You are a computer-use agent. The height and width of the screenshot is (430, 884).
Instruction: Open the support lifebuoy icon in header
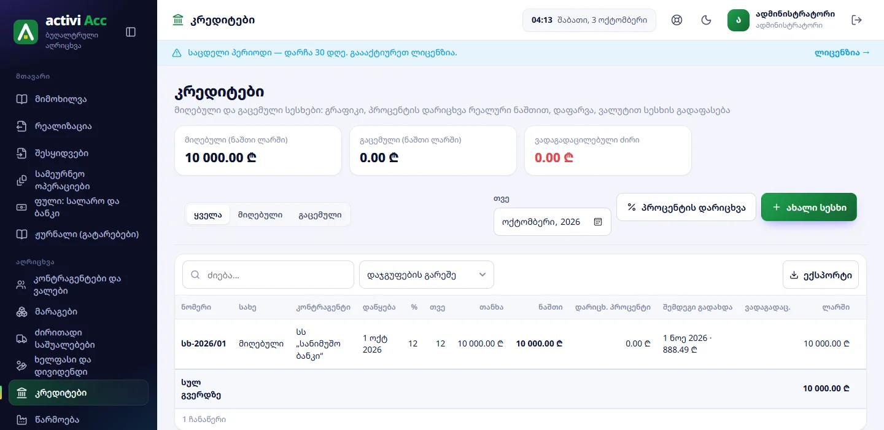[677, 20]
